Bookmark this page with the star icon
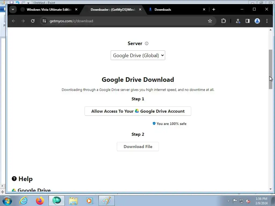The image size is (275, 206). click(x=210, y=21)
